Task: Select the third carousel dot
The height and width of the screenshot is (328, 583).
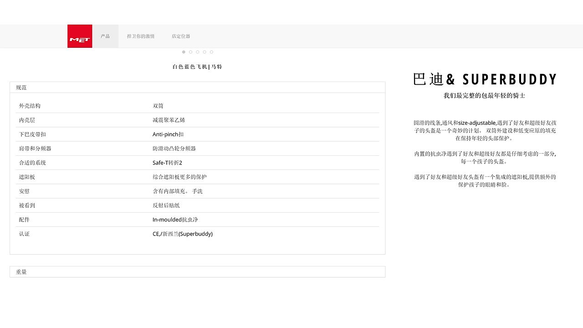Action: 198,52
